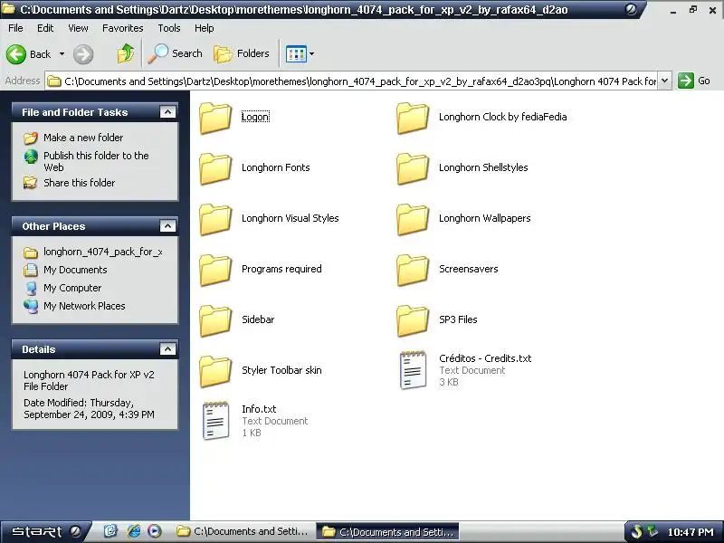The width and height of the screenshot is (724, 543).
Task: Select the Sidebar folder icon
Action: click(215, 321)
